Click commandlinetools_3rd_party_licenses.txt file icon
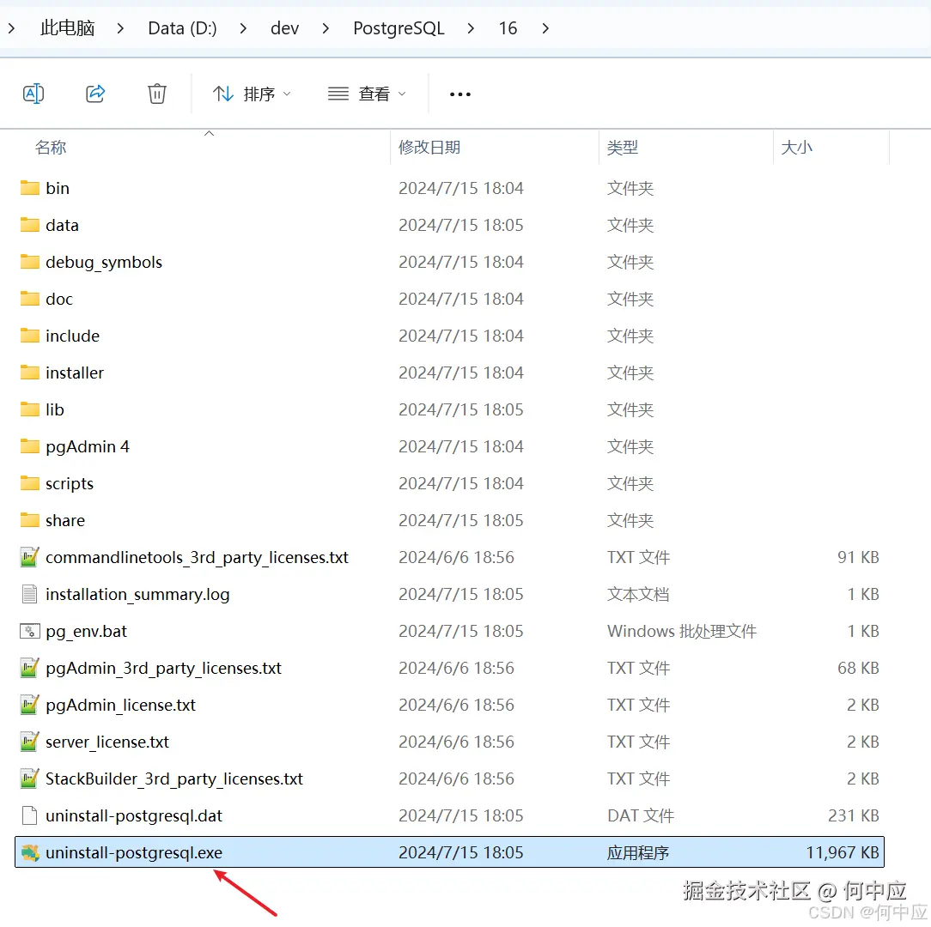Viewport: 931px width, 927px height. [x=30, y=557]
